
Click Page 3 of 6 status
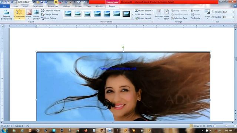(x=7, y=126)
